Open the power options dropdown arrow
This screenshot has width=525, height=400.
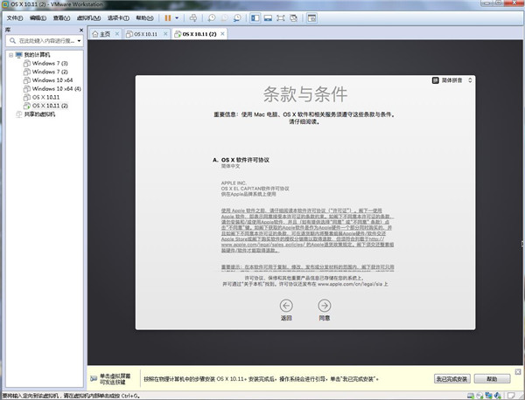[x=177, y=18]
